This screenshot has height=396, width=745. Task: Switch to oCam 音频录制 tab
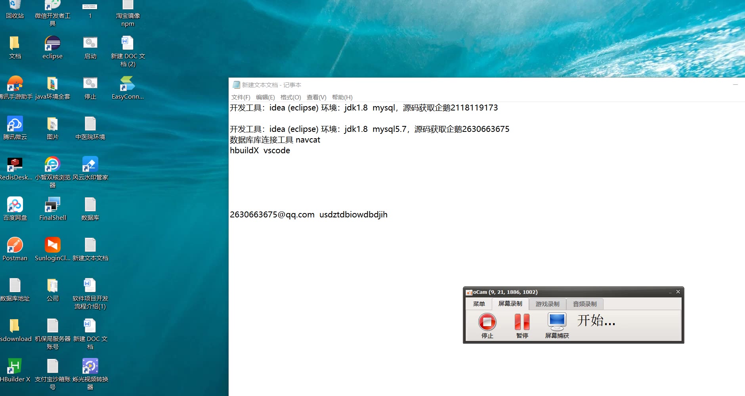(585, 304)
